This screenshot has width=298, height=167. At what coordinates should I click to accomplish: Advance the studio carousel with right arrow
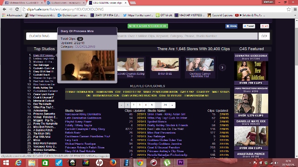point(223,68)
